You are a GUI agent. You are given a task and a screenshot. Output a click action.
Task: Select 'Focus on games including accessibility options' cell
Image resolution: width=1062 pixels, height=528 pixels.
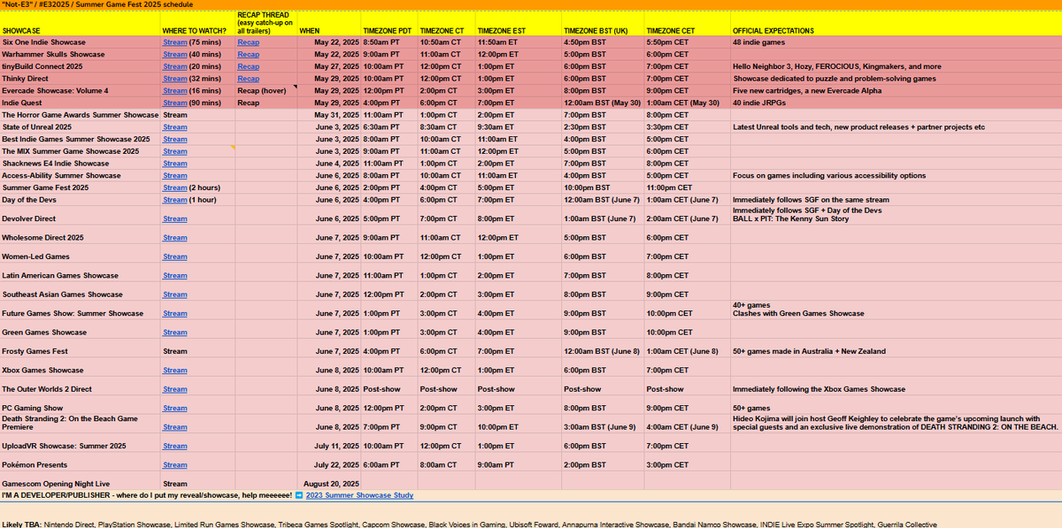tap(896, 175)
